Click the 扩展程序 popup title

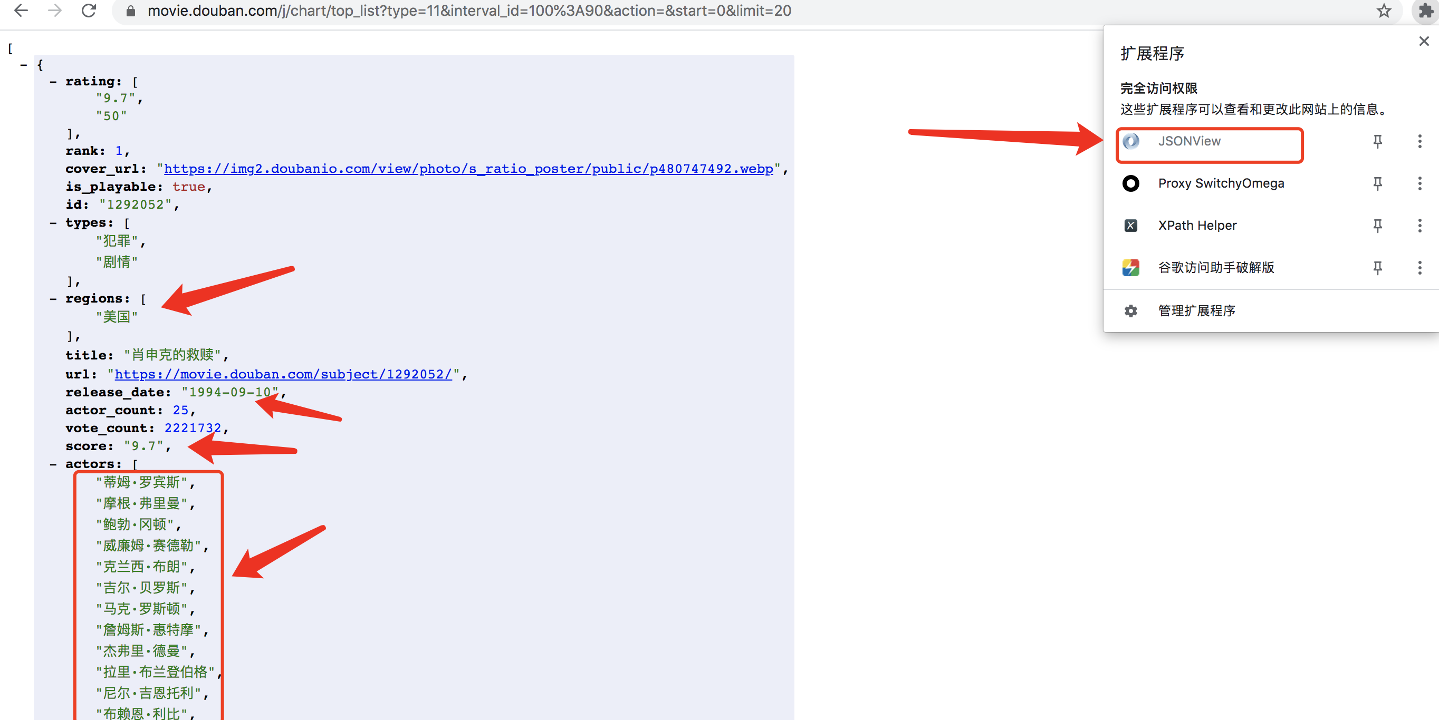1152,54
